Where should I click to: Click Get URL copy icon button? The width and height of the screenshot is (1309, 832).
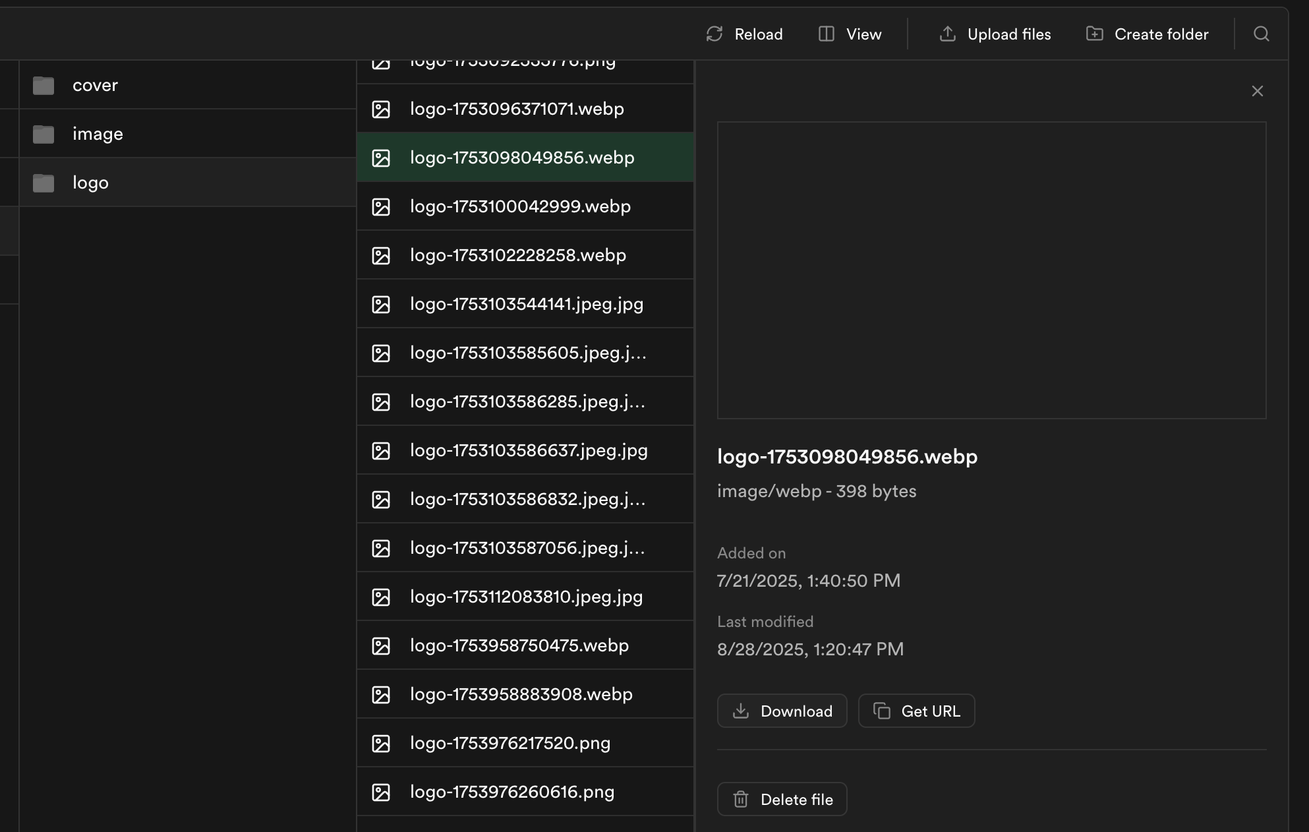[882, 711]
